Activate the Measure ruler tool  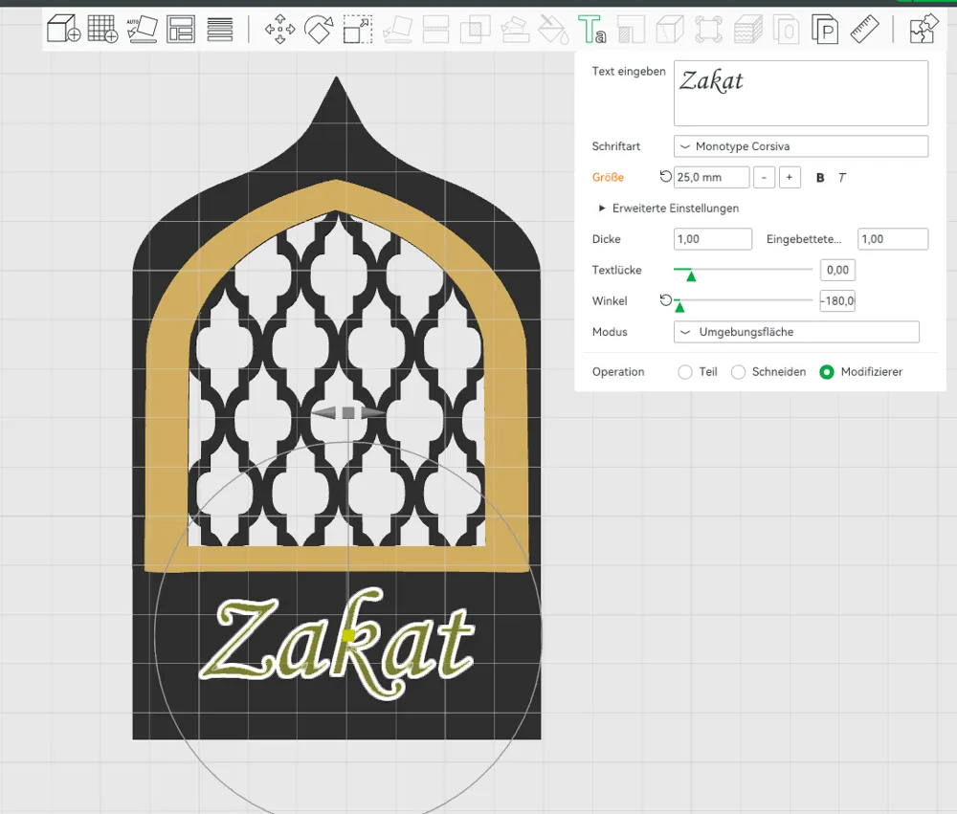[864, 29]
